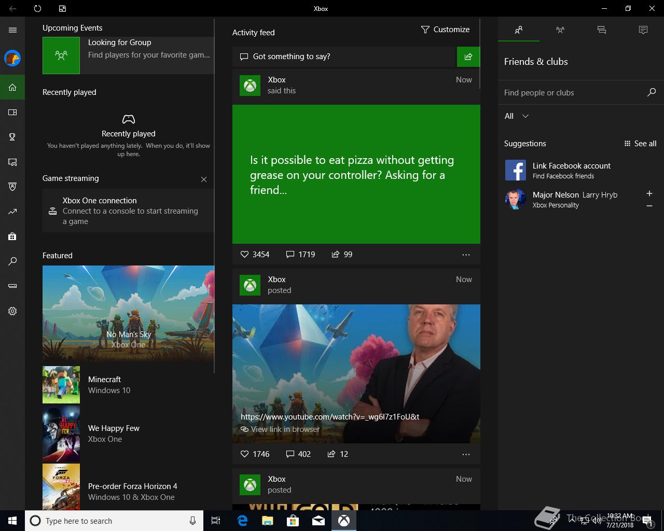The height and width of the screenshot is (531, 664).
Task: Switch to Activity alerts tab in right panel
Action: point(643,30)
